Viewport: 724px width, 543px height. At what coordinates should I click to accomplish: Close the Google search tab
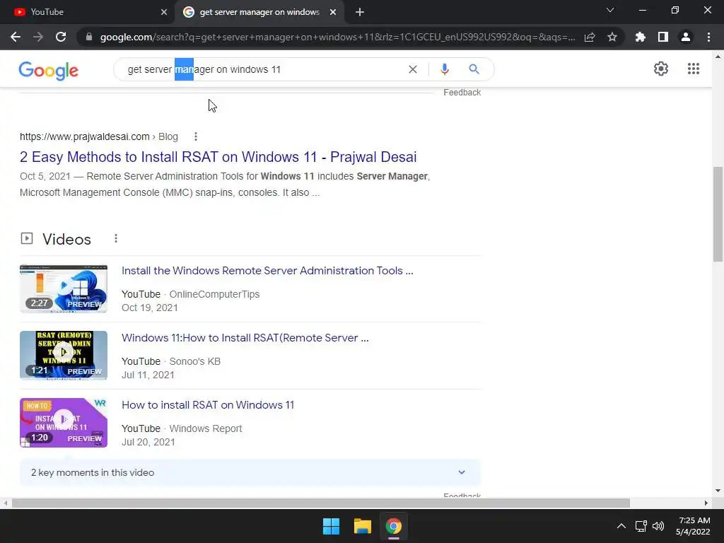333,12
